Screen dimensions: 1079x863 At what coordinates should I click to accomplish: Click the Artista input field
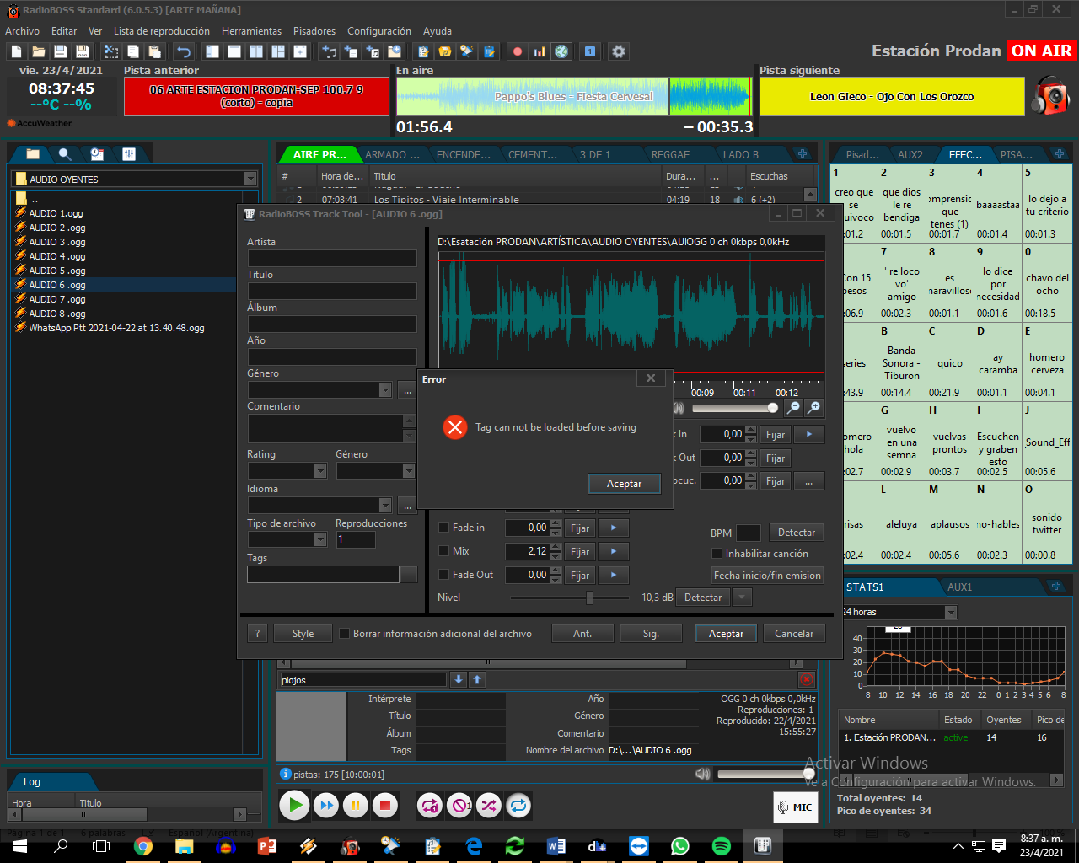coord(332,258)
